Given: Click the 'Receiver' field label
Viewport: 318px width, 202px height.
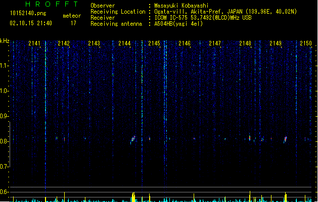Looking at the screenshot, I should point(103,18).
